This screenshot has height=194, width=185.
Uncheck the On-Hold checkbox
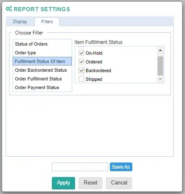(81, 53)
